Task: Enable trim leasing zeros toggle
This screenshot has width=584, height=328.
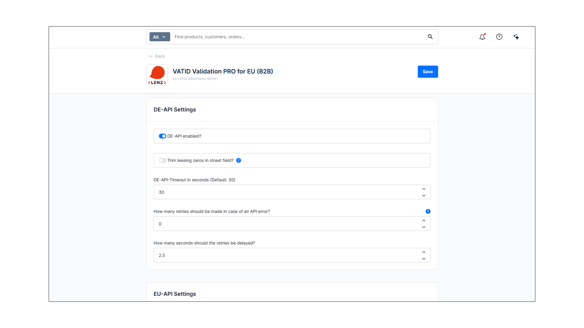Action: coord(162,160)
